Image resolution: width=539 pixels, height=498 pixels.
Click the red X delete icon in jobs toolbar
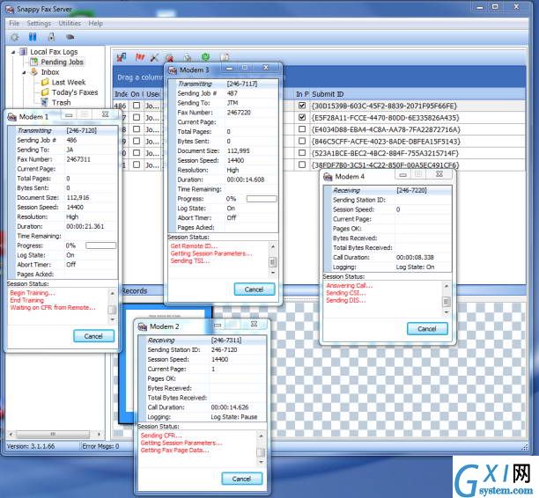(169, 58)
